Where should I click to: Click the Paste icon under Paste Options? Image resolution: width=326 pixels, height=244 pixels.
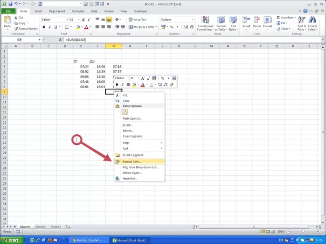tap(125, 112)
